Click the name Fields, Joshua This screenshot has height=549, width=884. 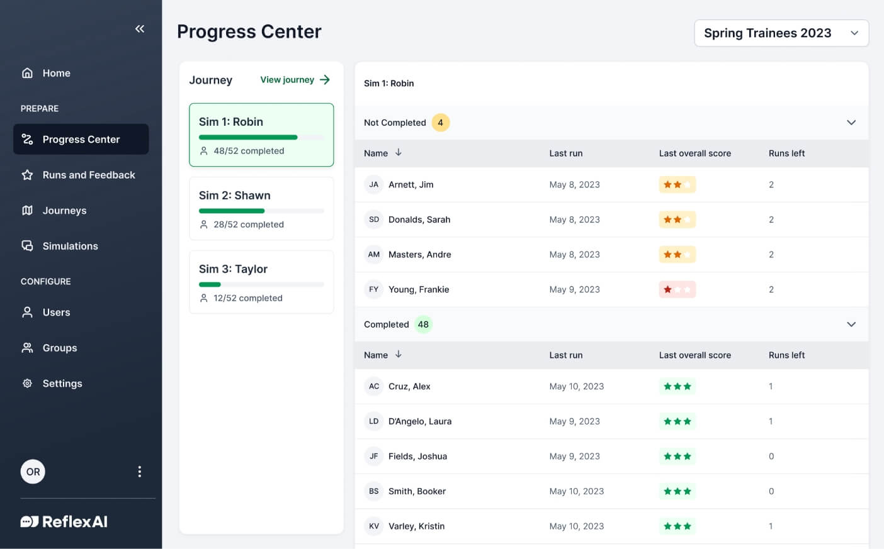[x=418, y=456]
